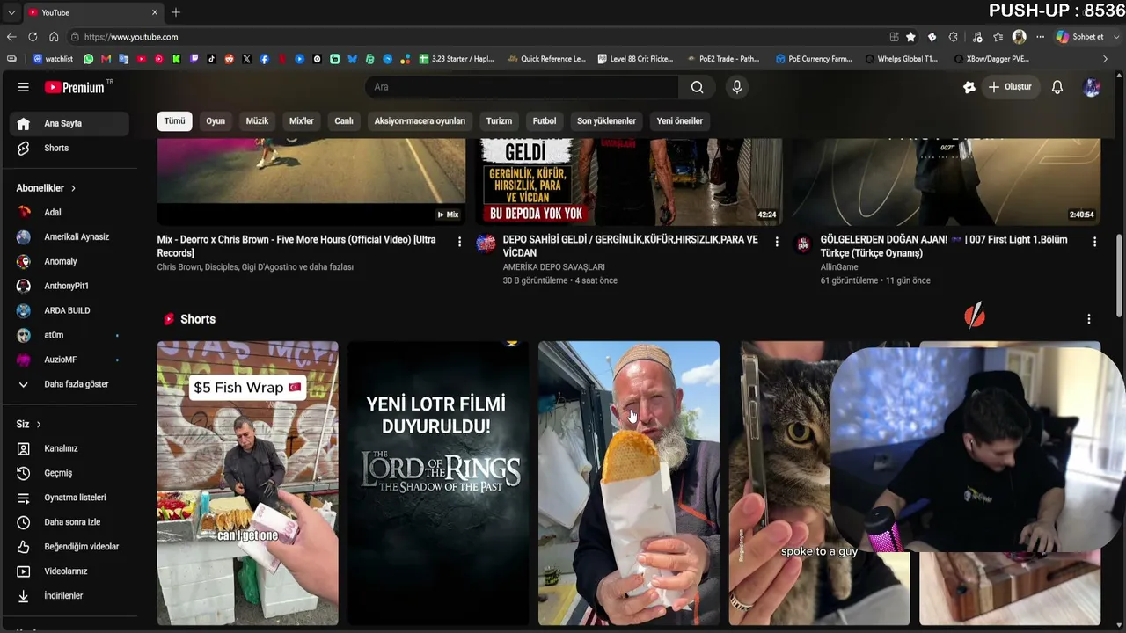Select the Yeni öneriler filter chip
Viewport: 1126px width, 633px height.
(680, 121)
